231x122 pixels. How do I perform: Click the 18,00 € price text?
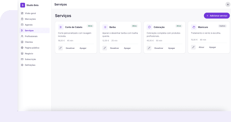[x=61, y=41]
